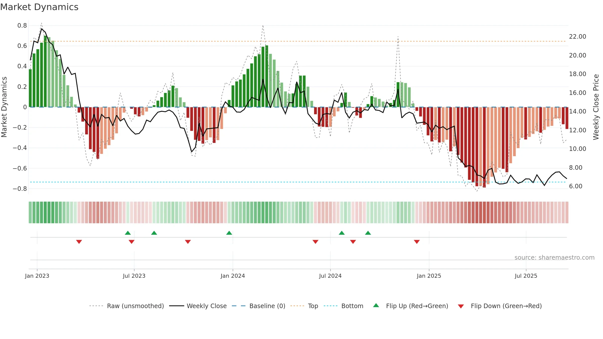Click the 0.6 left axis tick label
The image size is (603, 339).
22,46
